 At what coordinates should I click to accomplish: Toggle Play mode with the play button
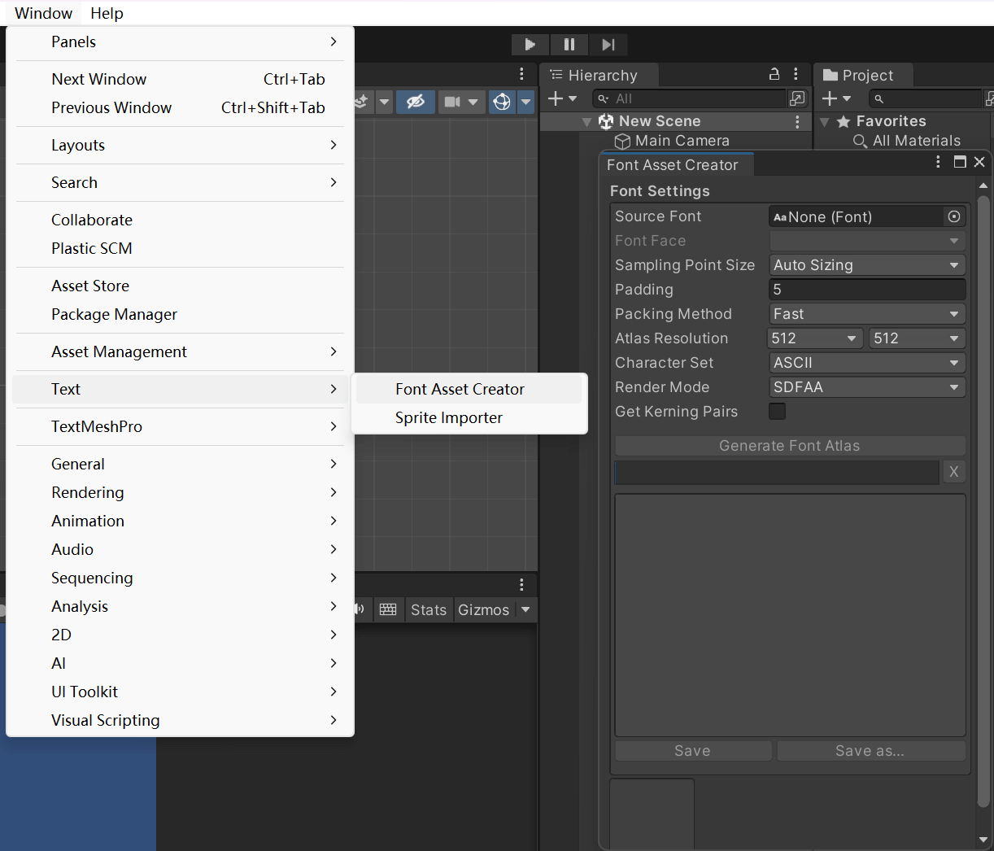[530, 44]
